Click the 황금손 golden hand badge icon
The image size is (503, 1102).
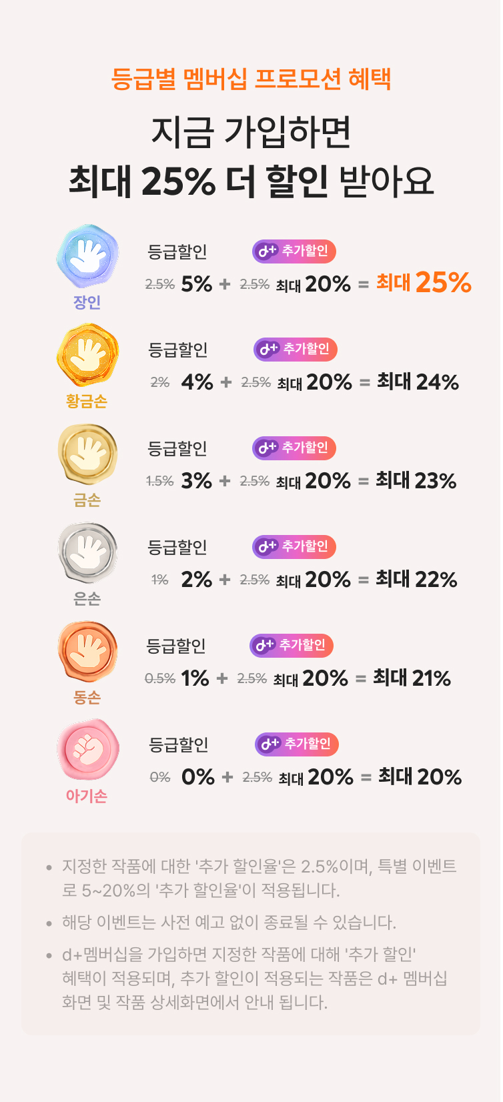[x=87, y=356]
